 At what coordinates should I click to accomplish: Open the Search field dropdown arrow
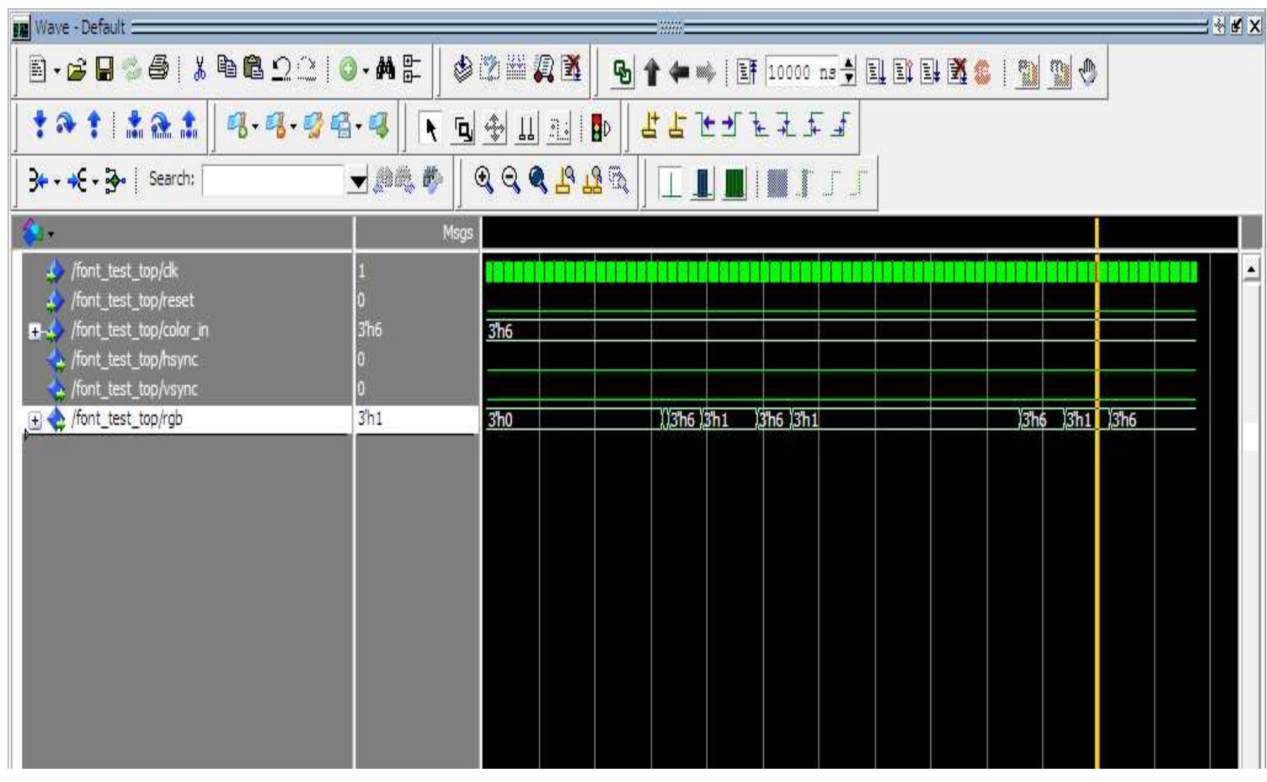(358, 181)
